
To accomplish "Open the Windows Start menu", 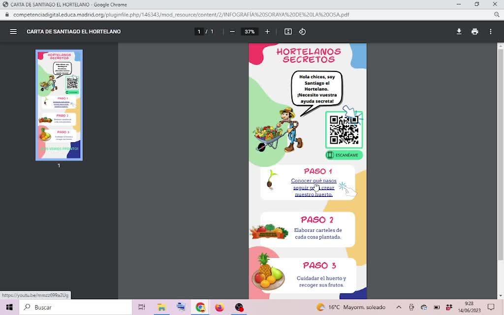I will (9, 307).
